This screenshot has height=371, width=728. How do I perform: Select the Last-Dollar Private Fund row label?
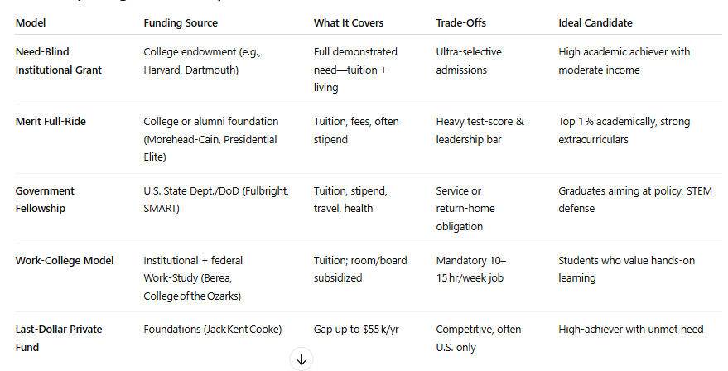[x=59, y=338]
